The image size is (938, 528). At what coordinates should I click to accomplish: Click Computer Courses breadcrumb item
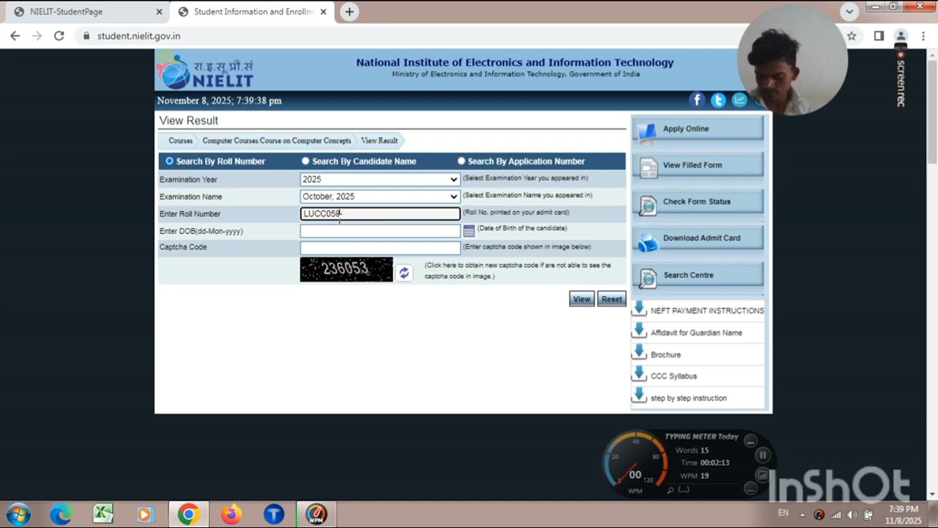click(276, 141)
